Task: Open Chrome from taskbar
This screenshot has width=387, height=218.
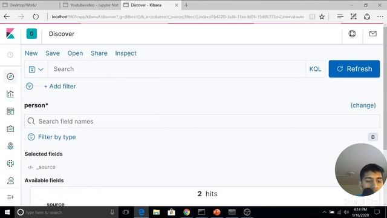Action: pyautogui.click(x=186, y=212)
